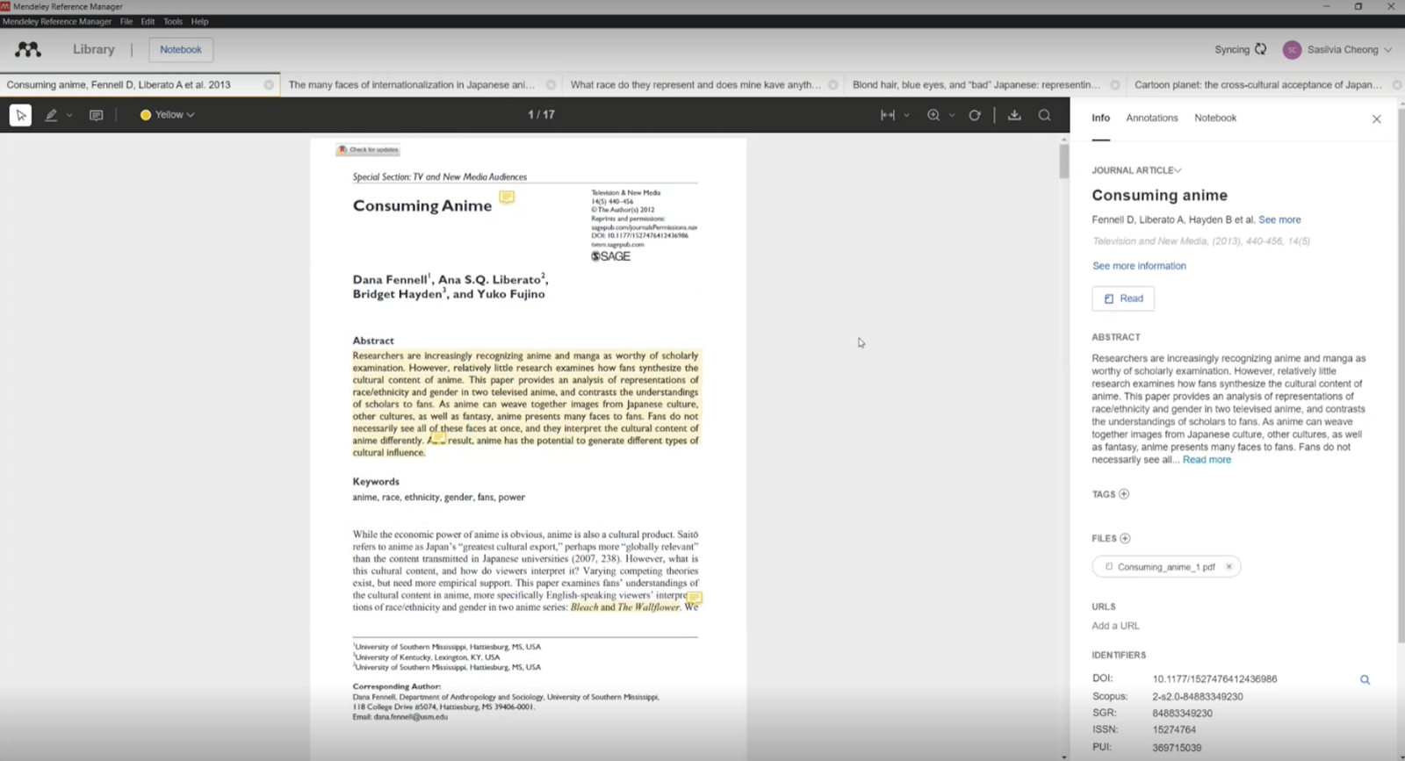
Task: Open zoom level dropdown arrow
Action: pyautogui.click(x=952, y=115)
